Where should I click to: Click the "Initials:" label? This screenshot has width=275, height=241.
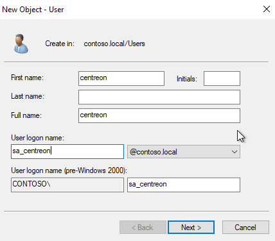coord(187,79)
